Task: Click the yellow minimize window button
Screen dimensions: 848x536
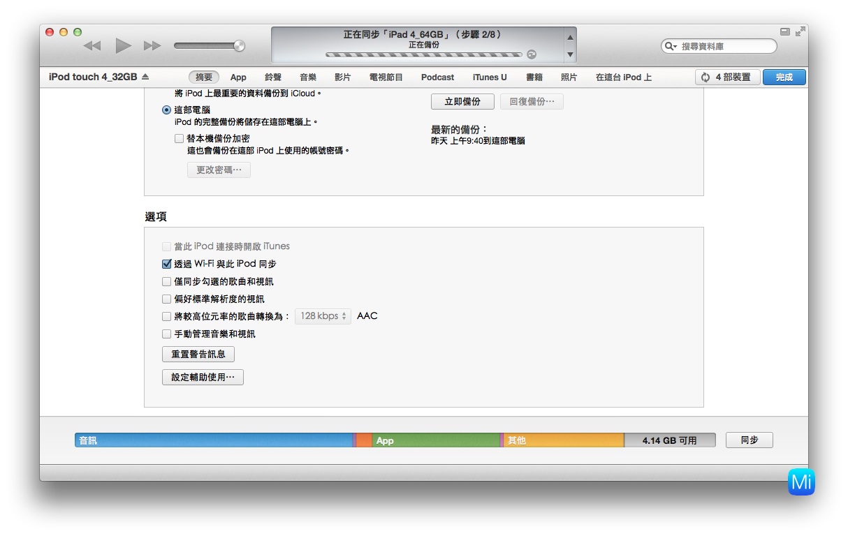Action: [x=64, y=32]
